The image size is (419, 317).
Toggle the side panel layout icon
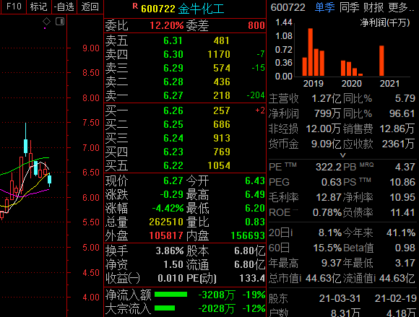click(60, 21)
